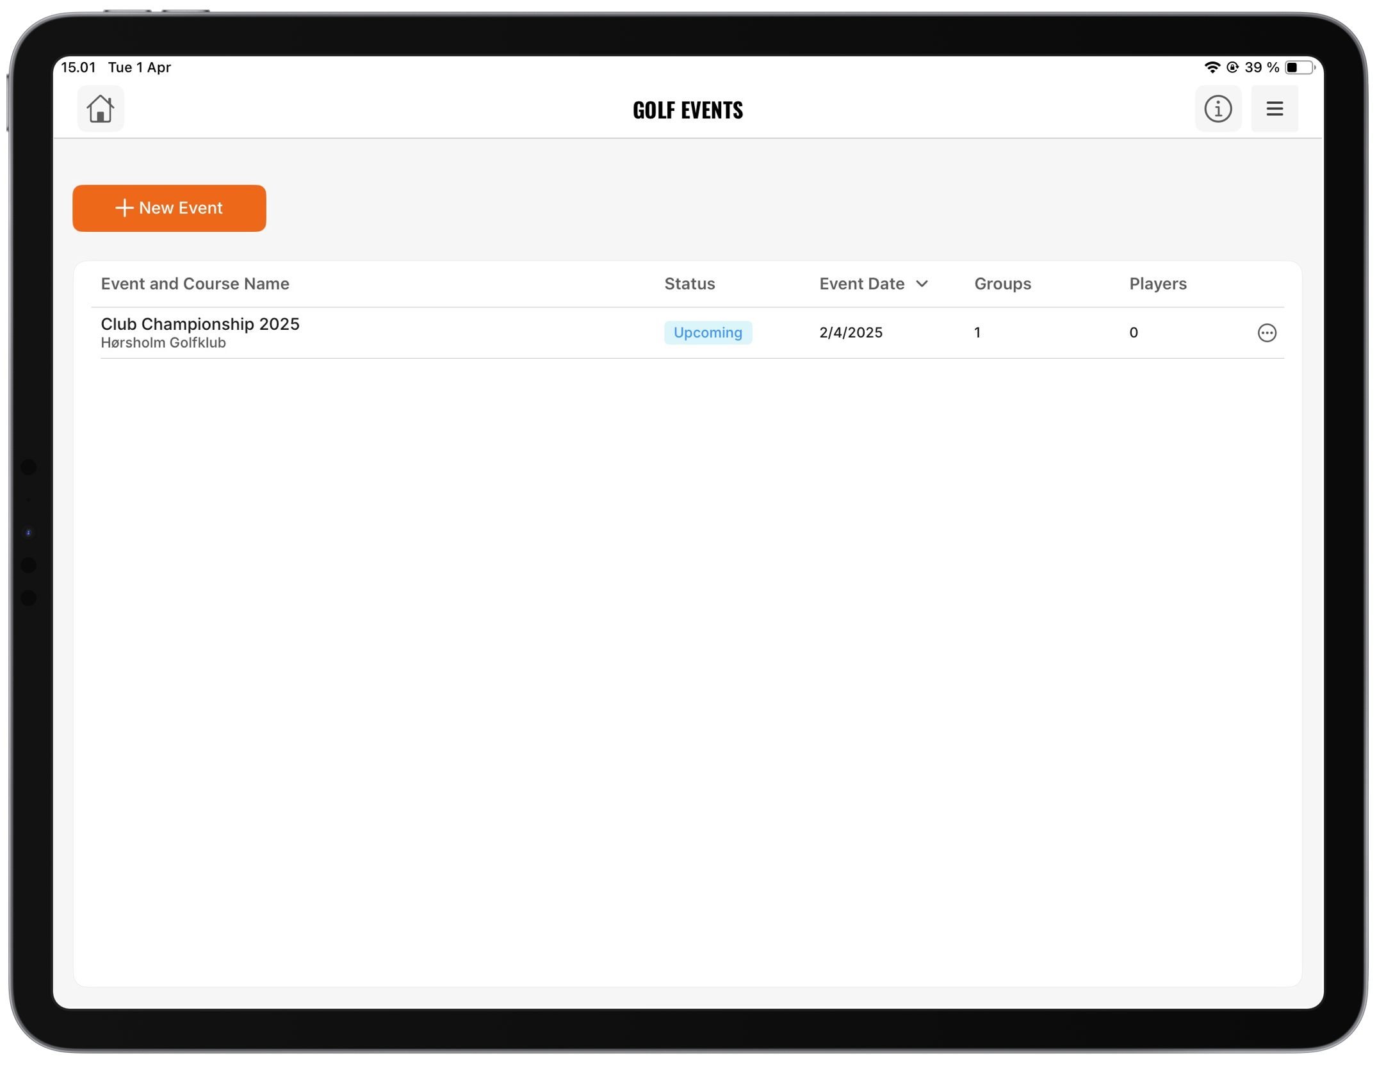Open the info circle icon

click(1218, 109)
